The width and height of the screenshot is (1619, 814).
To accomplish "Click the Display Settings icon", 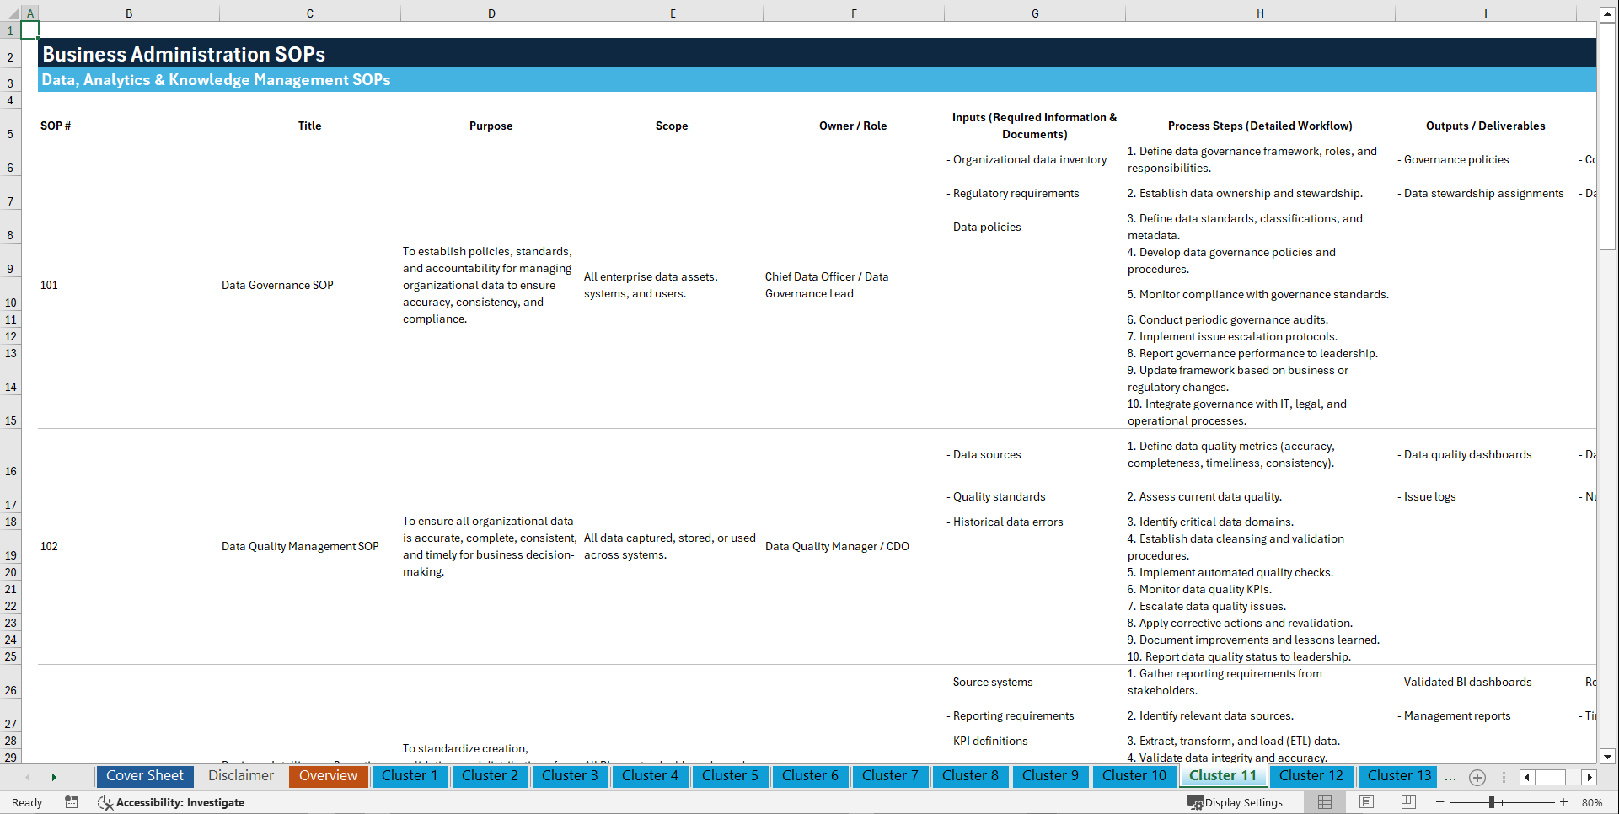I will [1236, 802].
